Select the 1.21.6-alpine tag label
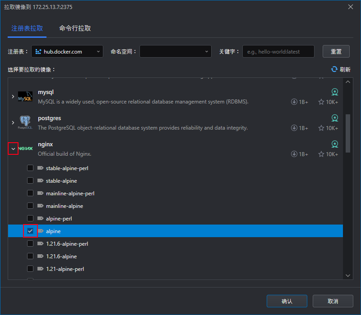Viewport: 361px width, 315px height. click(x=61, y=256)
